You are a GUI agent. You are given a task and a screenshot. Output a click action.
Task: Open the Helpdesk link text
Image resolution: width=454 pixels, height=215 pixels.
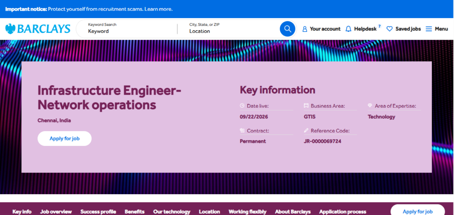(x=365, y=29)
